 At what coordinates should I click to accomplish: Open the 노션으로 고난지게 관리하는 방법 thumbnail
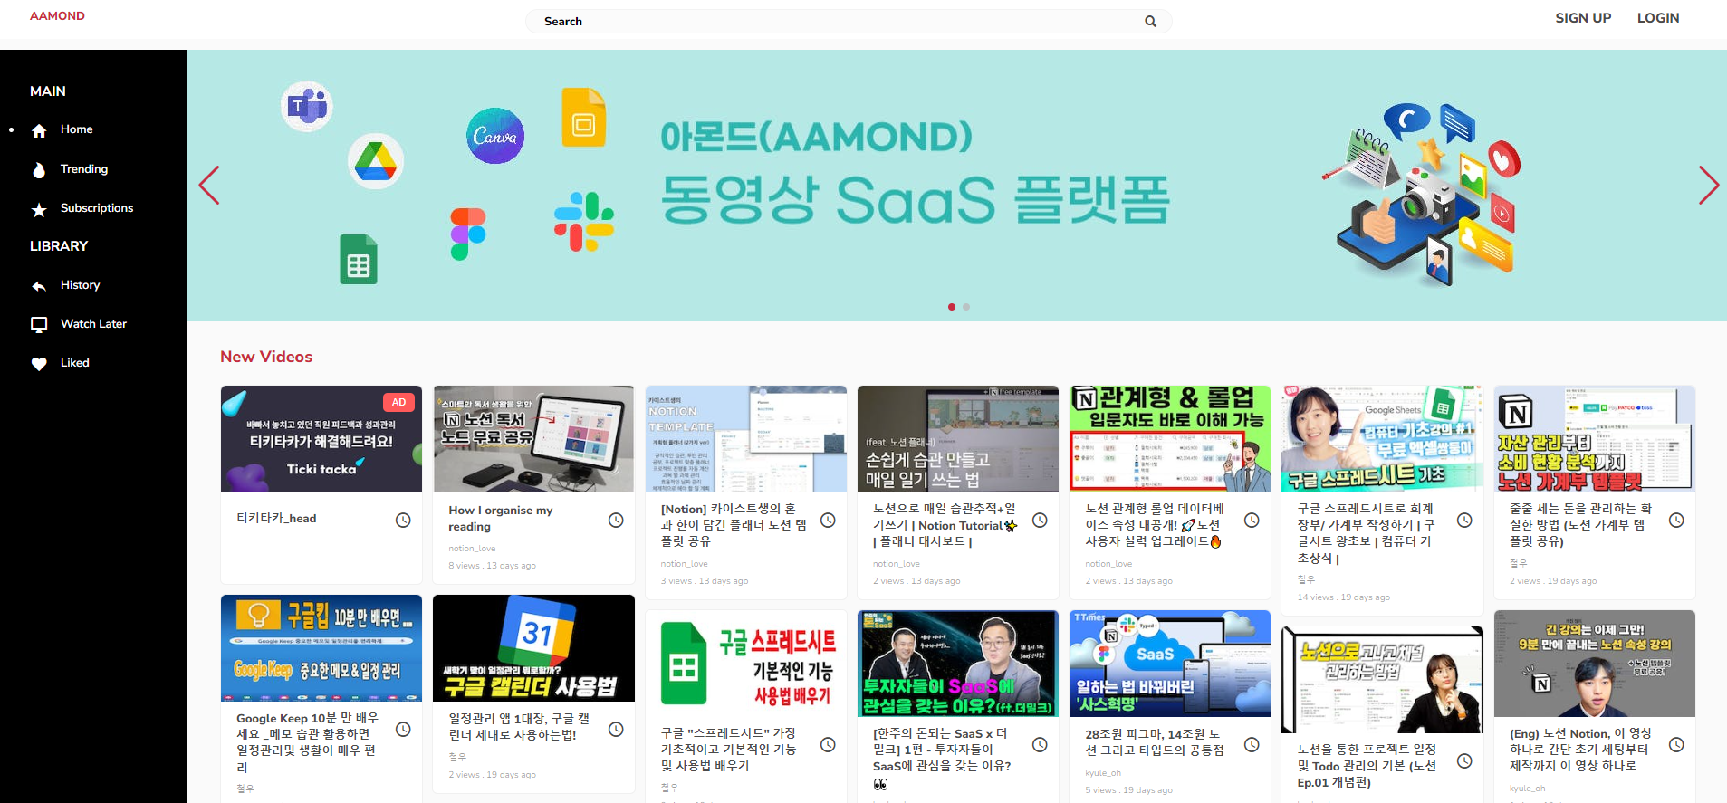tap(1382, 680)
